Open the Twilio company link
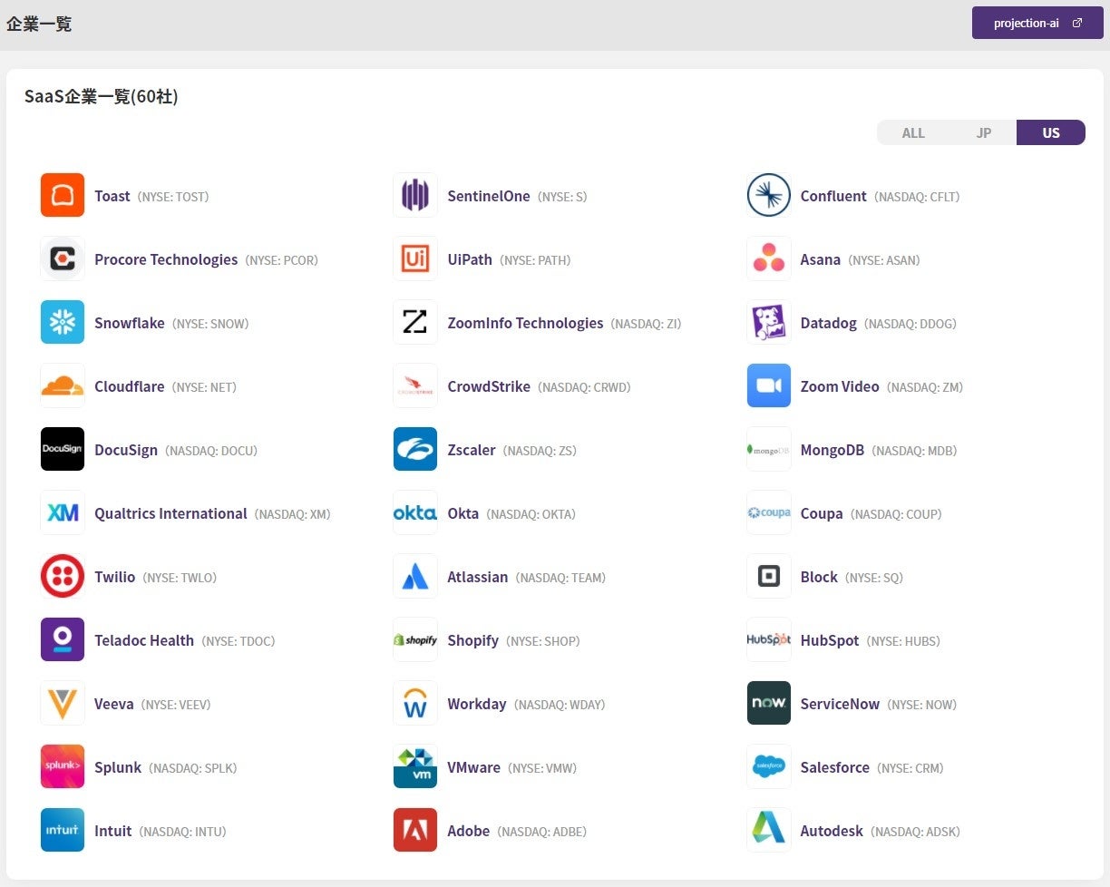 tap(115, 577)
